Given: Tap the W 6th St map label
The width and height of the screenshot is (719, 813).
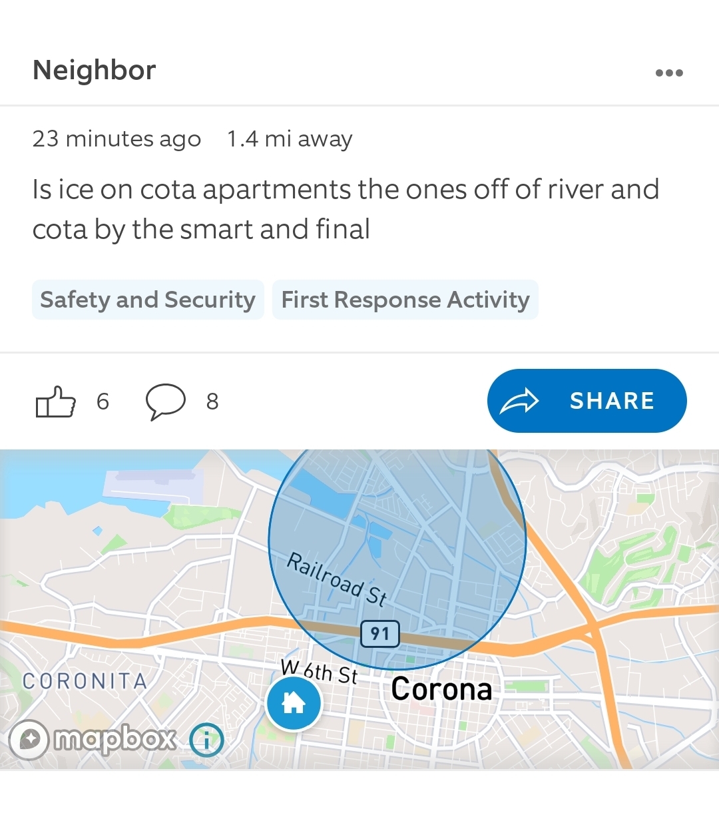Looking at the screenshot, I should 319,671.
